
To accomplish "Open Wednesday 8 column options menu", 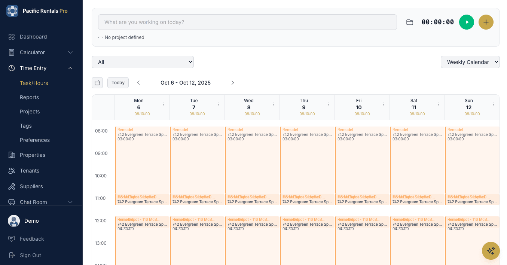I will pos(273,104).
